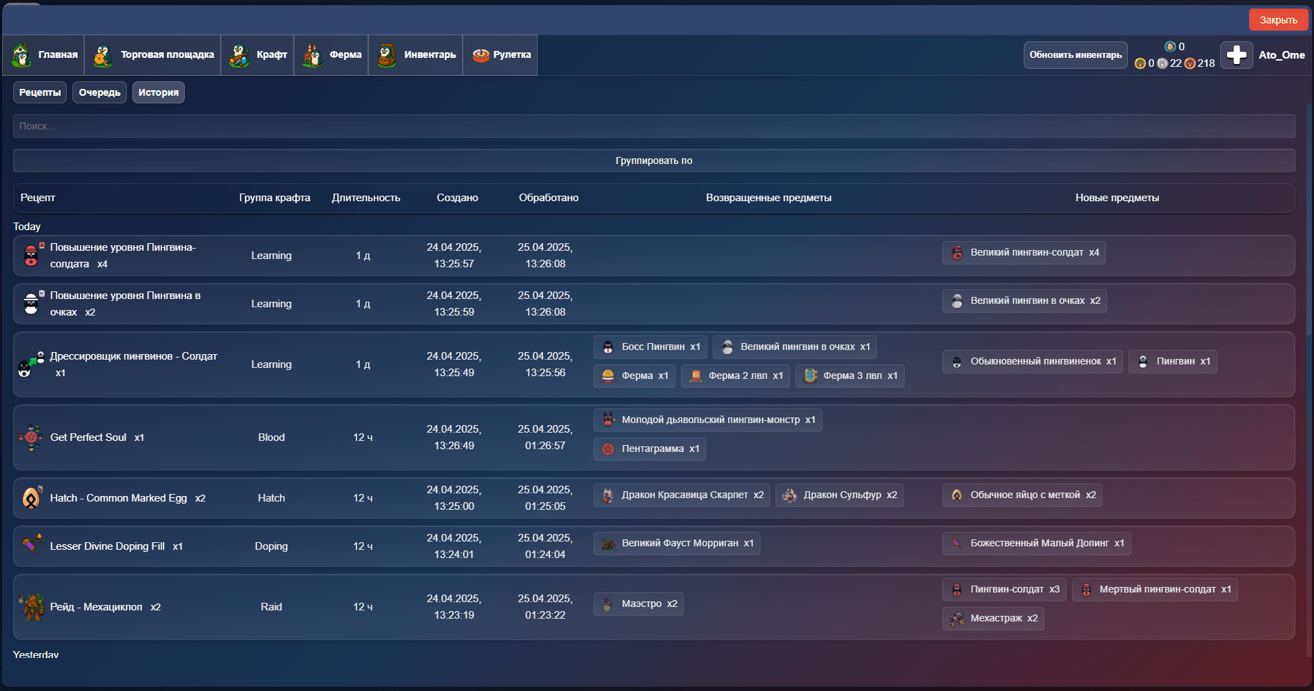This screenshot has height=691, width=1314.
Task: Click the Молодой дьявольский пингвин-монстр chip
Action: pos(708,420)
